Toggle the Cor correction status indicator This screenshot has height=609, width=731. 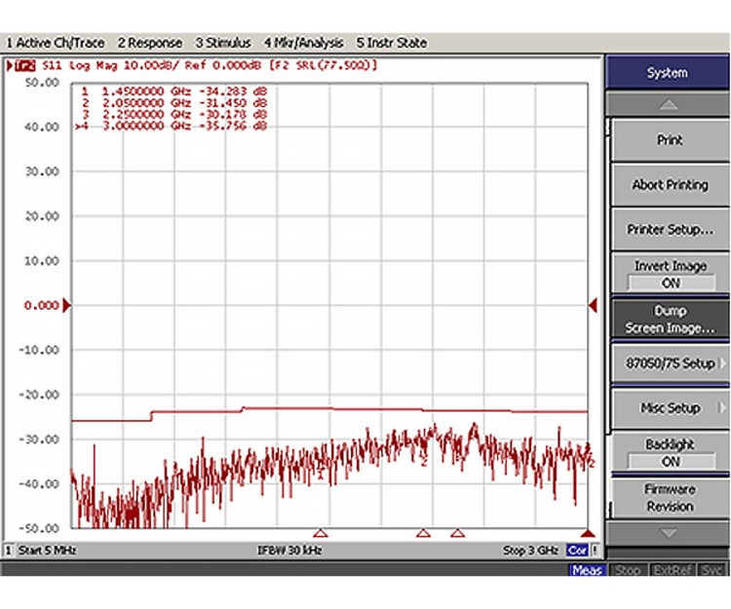579,551
